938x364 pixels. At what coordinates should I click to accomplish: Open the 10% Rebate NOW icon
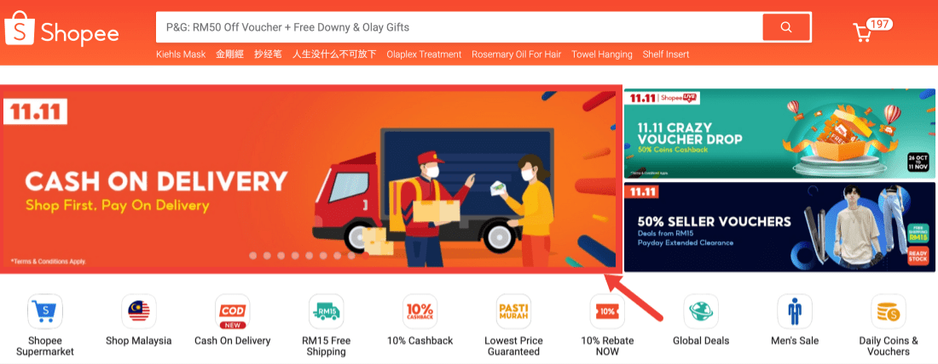(607, 311)
